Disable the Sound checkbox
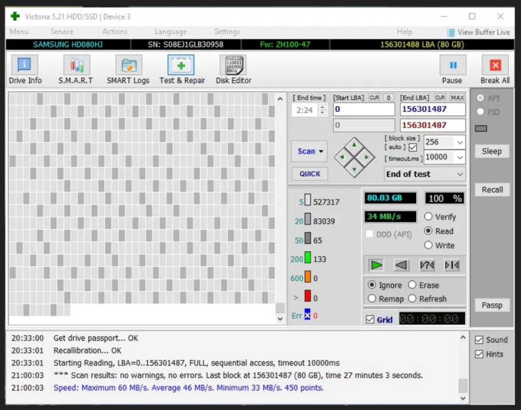 (x=479, y=340)
